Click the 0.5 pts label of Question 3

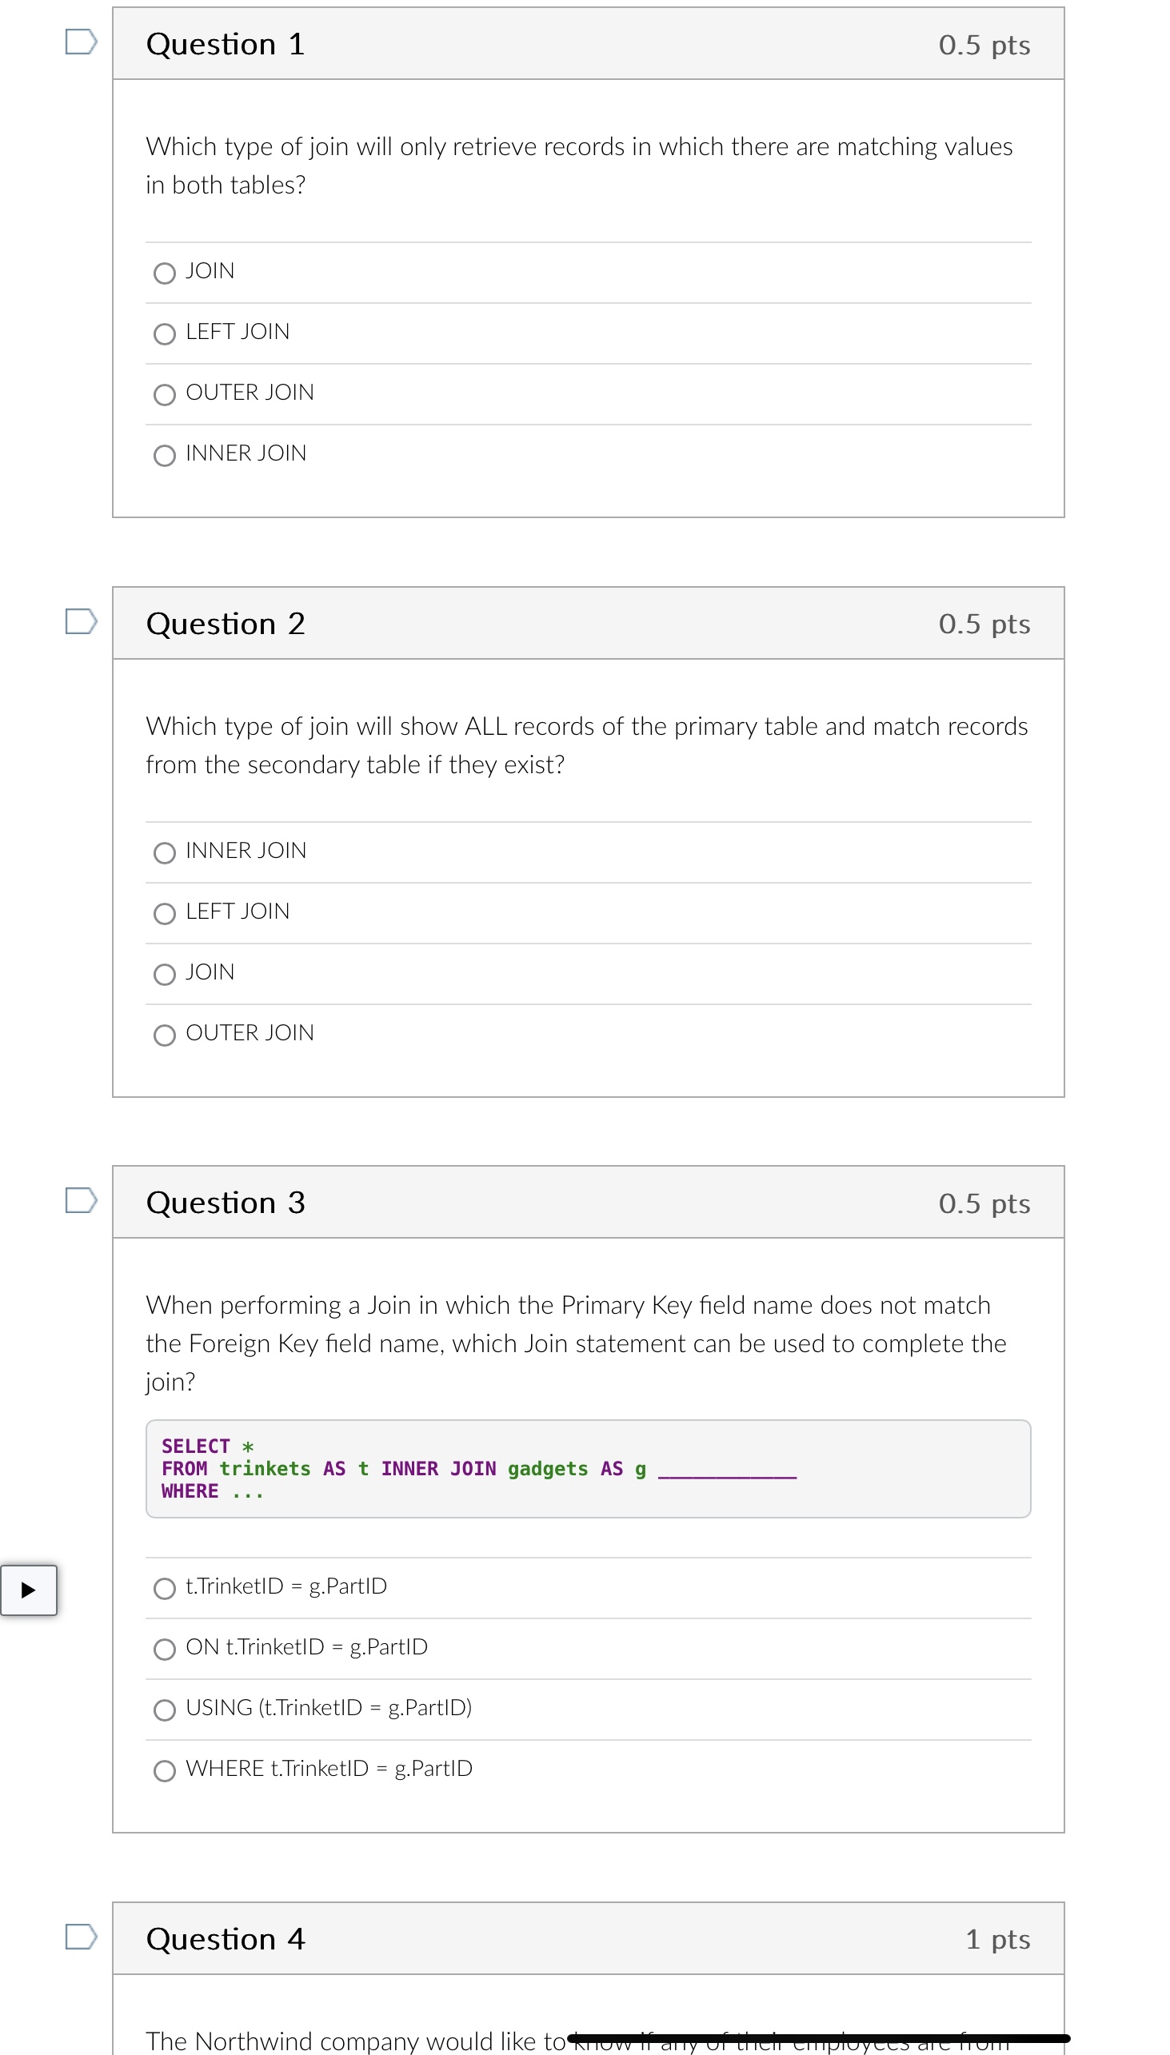[984, 1203]
